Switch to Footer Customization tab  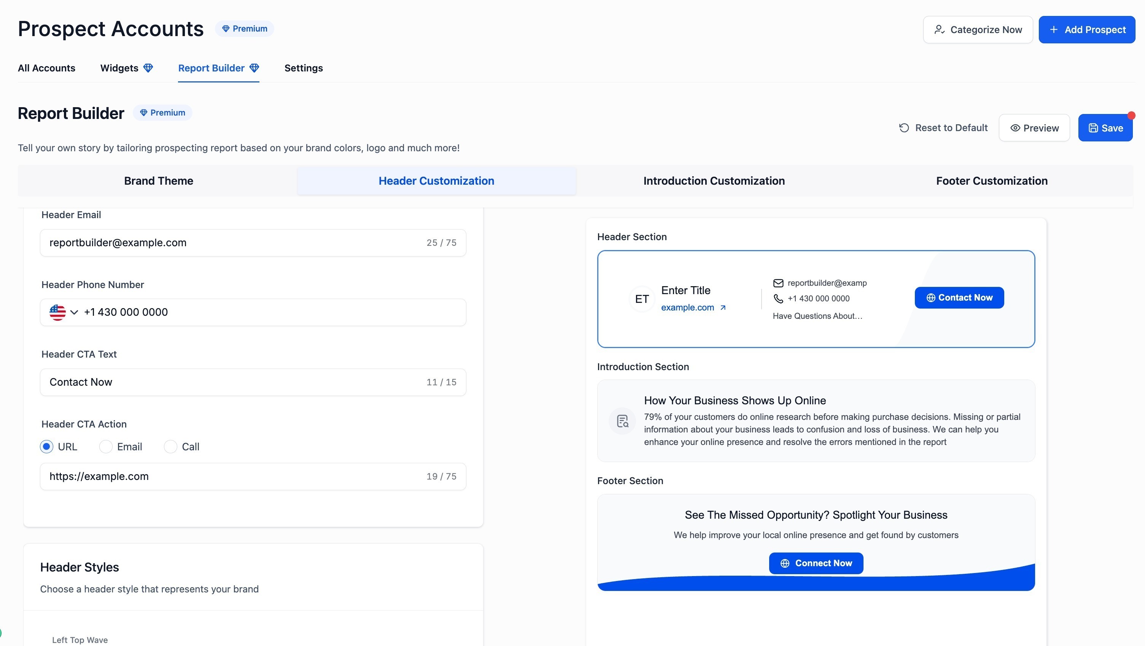point(991,181)
